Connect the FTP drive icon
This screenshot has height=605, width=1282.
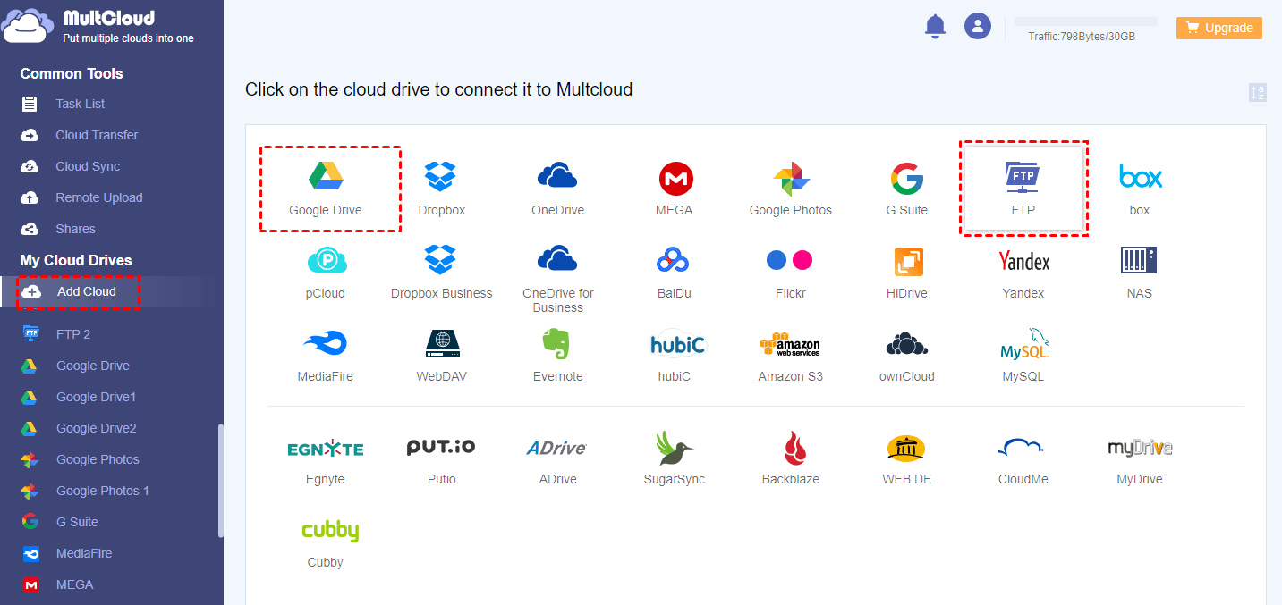tap(1023, 177)
